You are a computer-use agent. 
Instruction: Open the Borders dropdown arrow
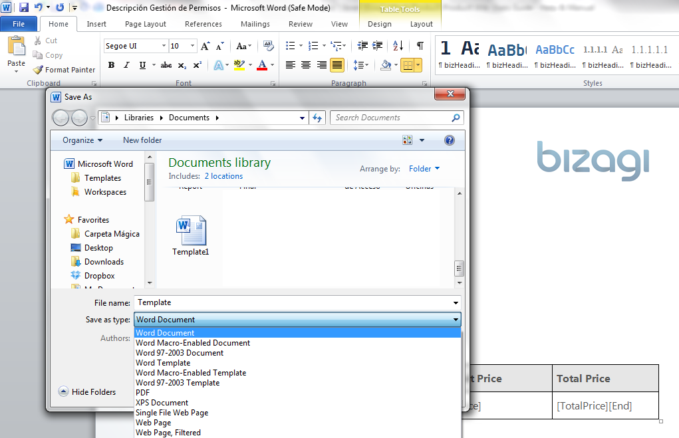418,65
